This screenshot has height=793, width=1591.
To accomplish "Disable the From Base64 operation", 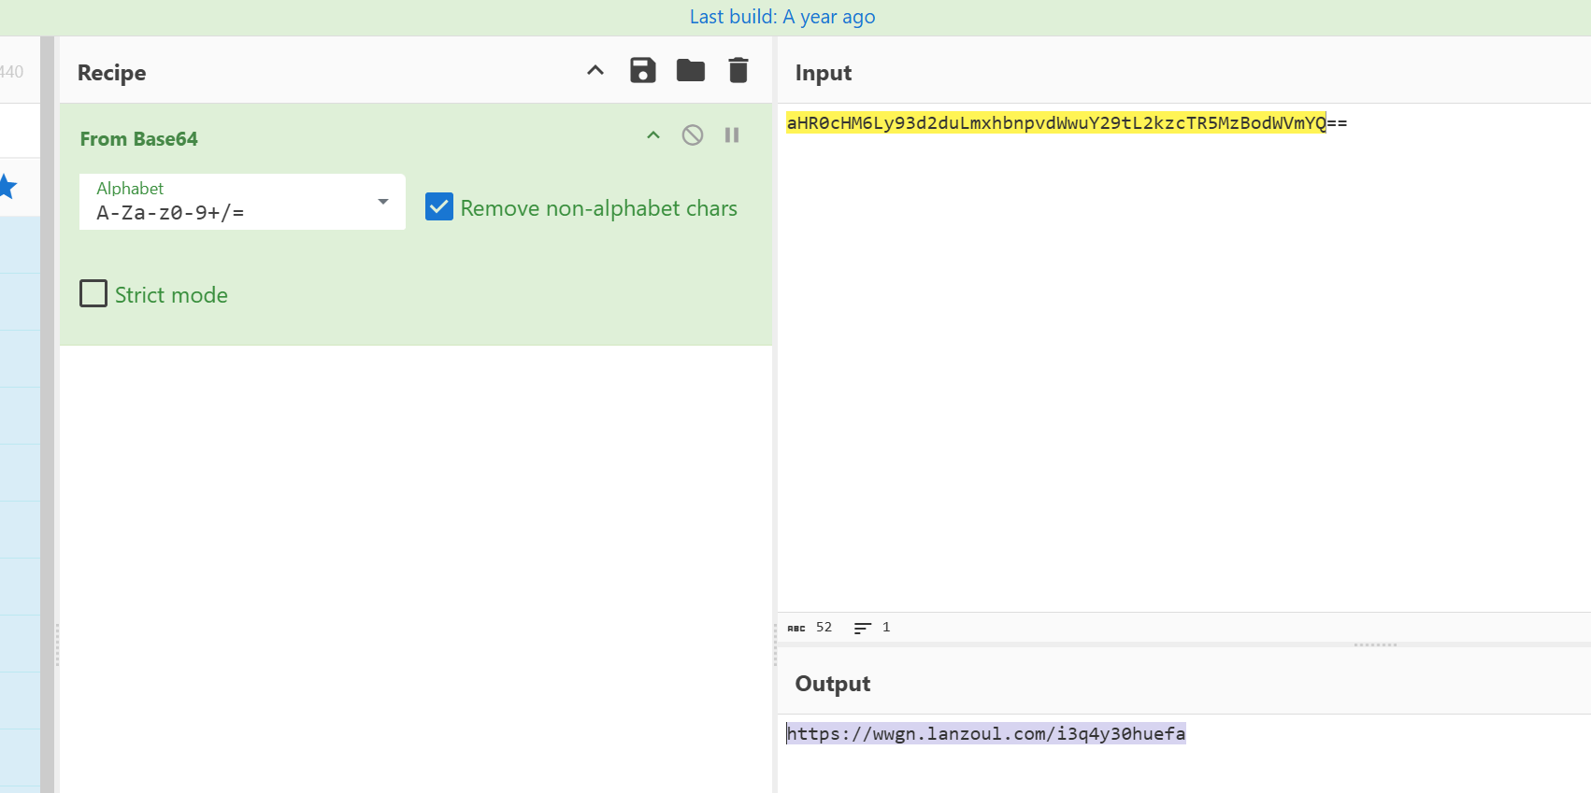I will (693, 135).
